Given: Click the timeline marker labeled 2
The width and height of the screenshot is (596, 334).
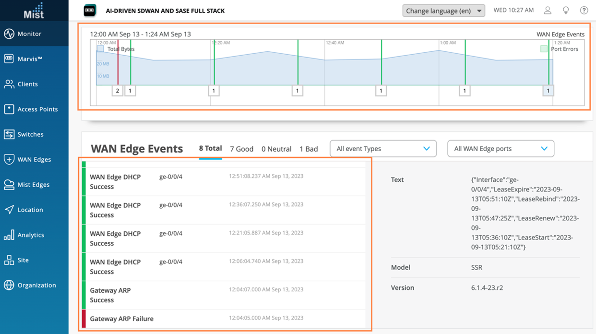Looking at the screenshot, I should 118,91.
